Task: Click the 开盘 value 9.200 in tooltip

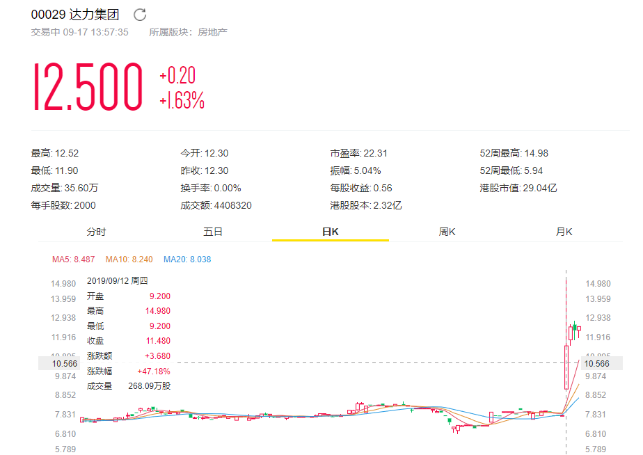Action: pyautogui.click(x=160, y=296)
